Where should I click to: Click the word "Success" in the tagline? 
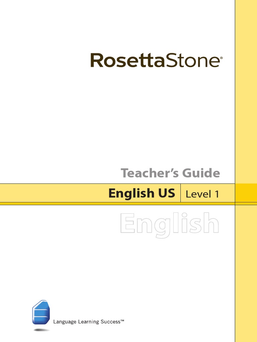click(110, 322)
